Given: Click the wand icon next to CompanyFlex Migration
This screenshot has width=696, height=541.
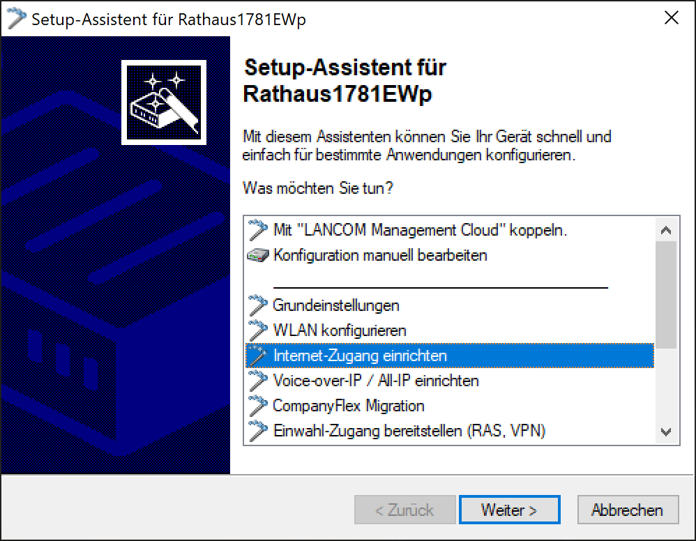Looking at the screenshot, I should pos(257,406).
